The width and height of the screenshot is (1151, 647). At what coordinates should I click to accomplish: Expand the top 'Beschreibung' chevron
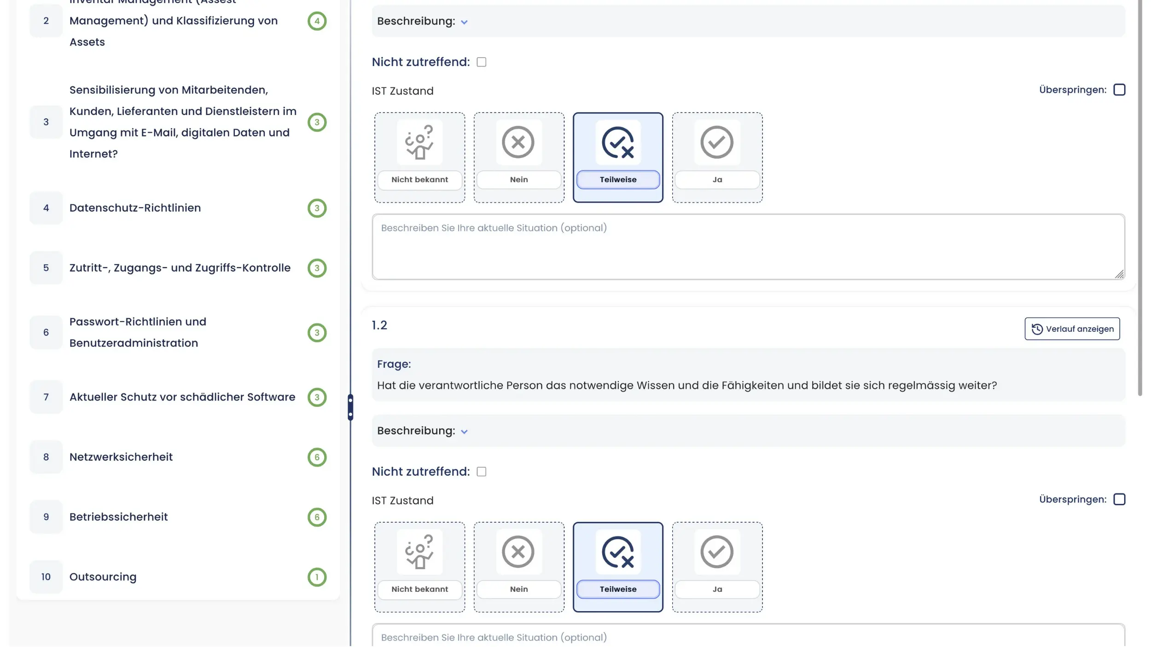(x=464, y=22)
